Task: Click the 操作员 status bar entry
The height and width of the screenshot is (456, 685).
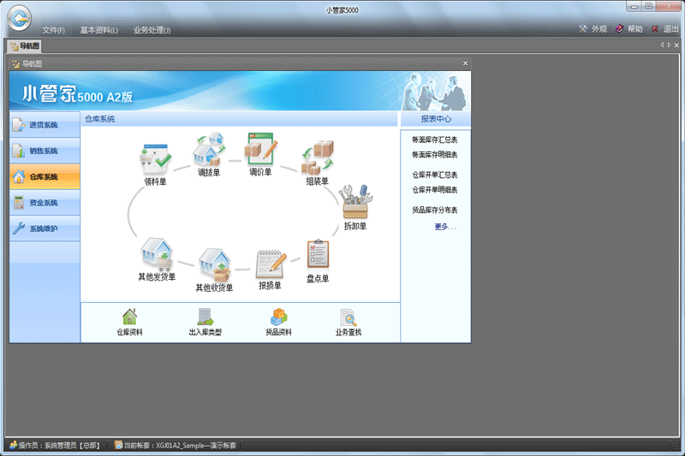Action: [x=56, y=445]
